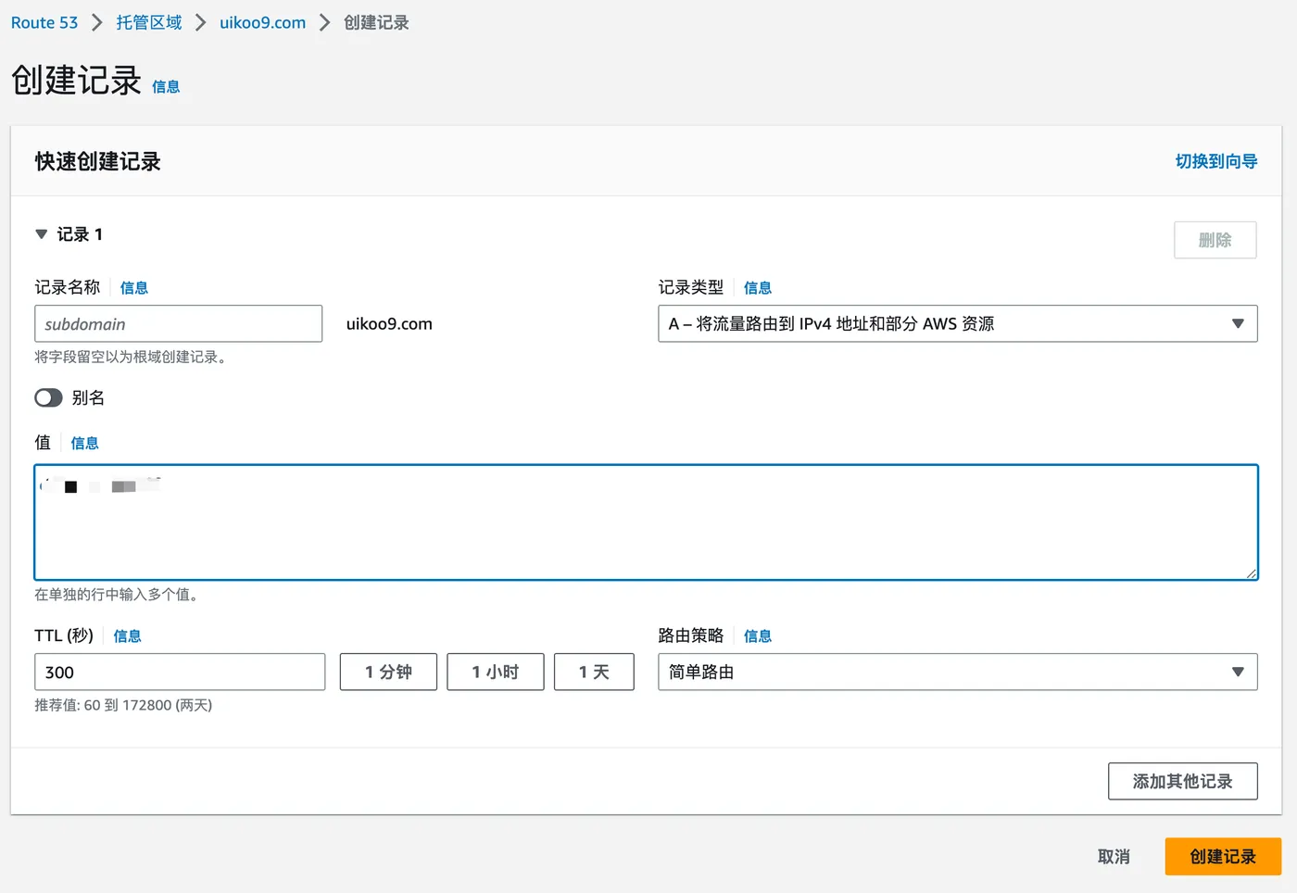This screenshot has width=1297, height=893.
Task: Click 信息 link beside page title 创建记录
Action: click(166, 86)
